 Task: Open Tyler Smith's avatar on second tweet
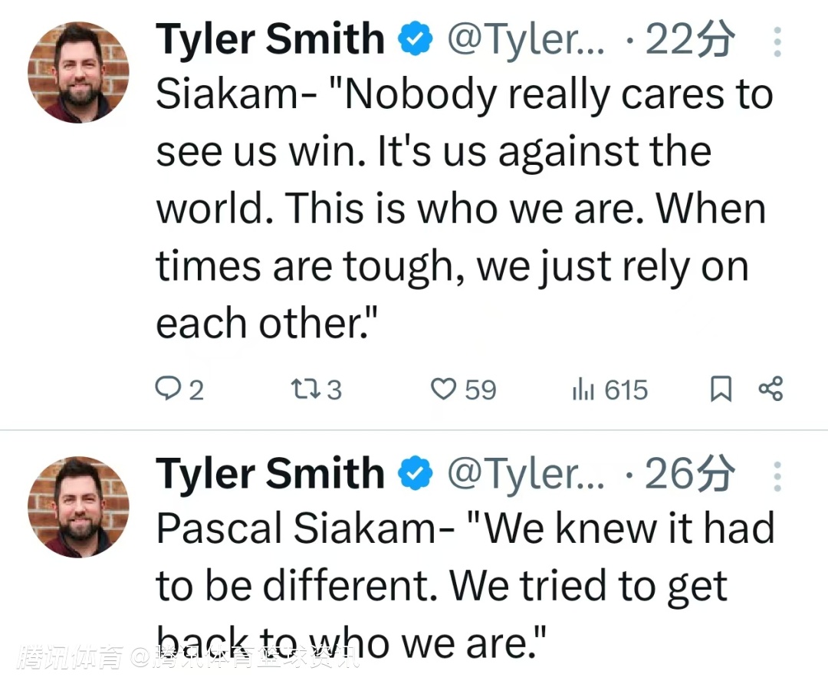click(78, 507)
